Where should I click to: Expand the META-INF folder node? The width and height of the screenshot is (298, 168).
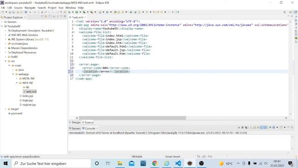point(17,78)
